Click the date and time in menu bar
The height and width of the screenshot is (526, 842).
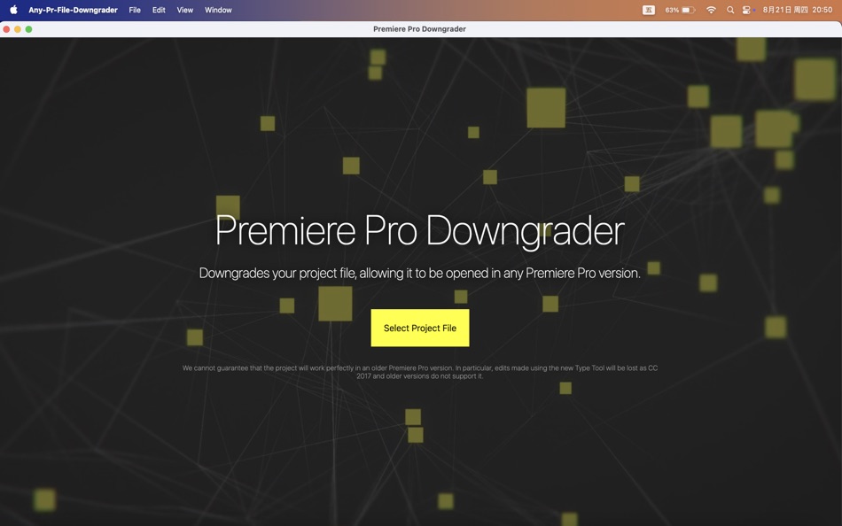tap(798, 10)
